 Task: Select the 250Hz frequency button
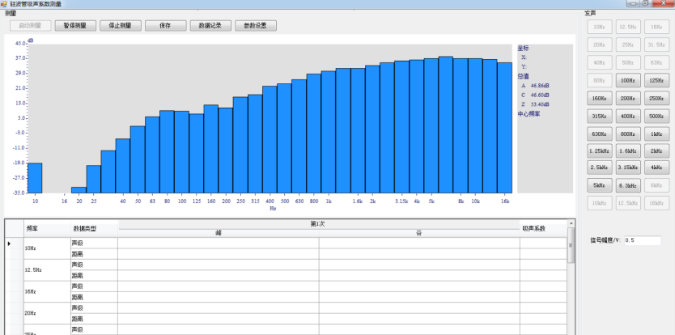point(656,98)
